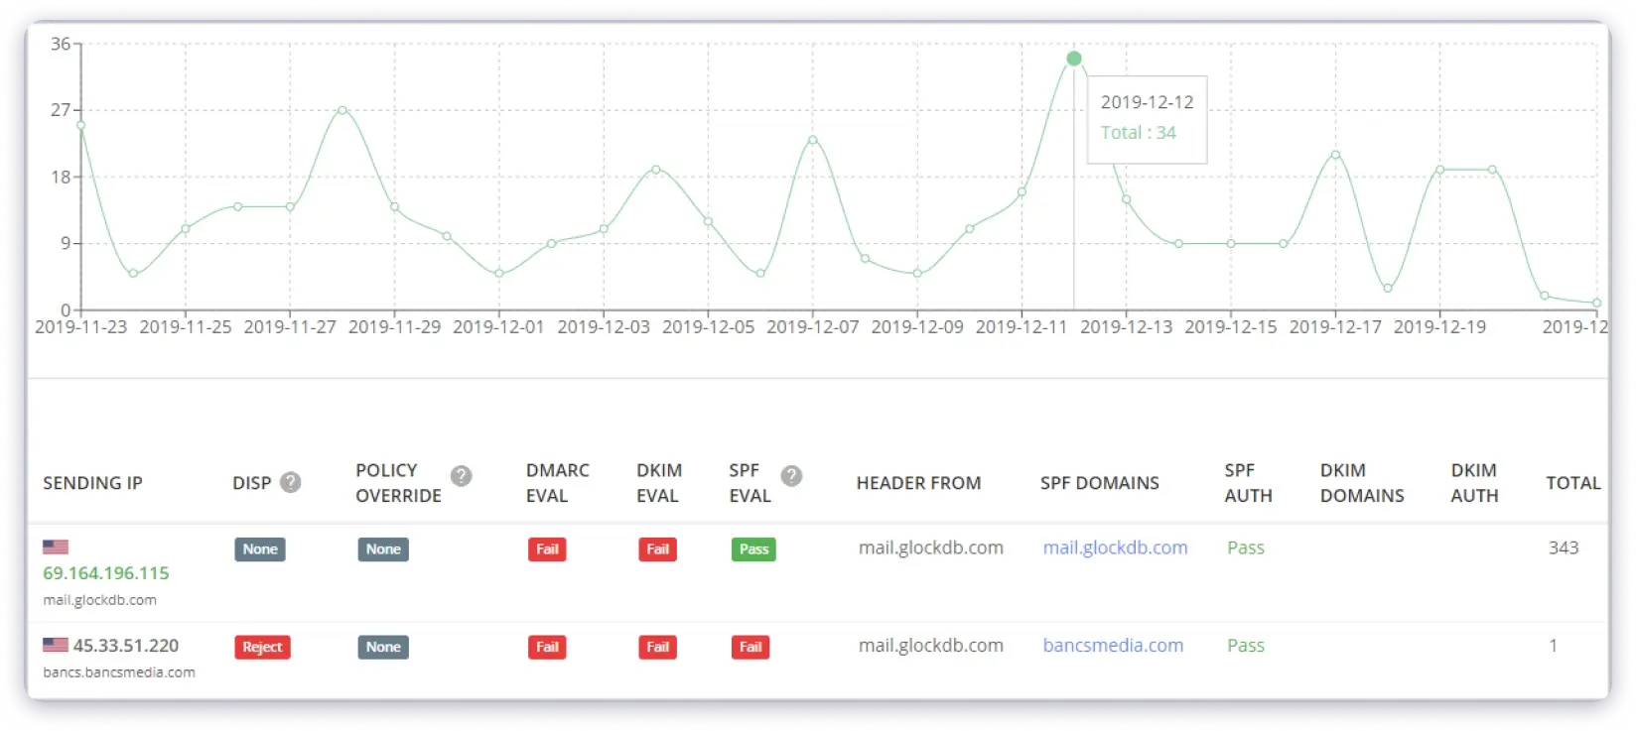
Task: Click header from mail.glockdb.com in second row
Action: coord(931,646)
